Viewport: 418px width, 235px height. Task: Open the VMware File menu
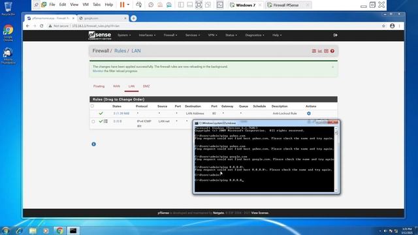click(x=52, y=5)
